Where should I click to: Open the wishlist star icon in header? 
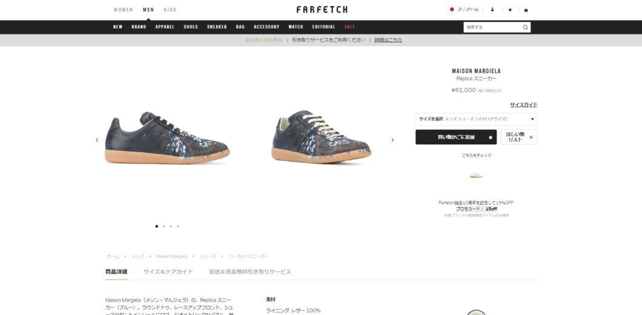[x=510, y=10]
